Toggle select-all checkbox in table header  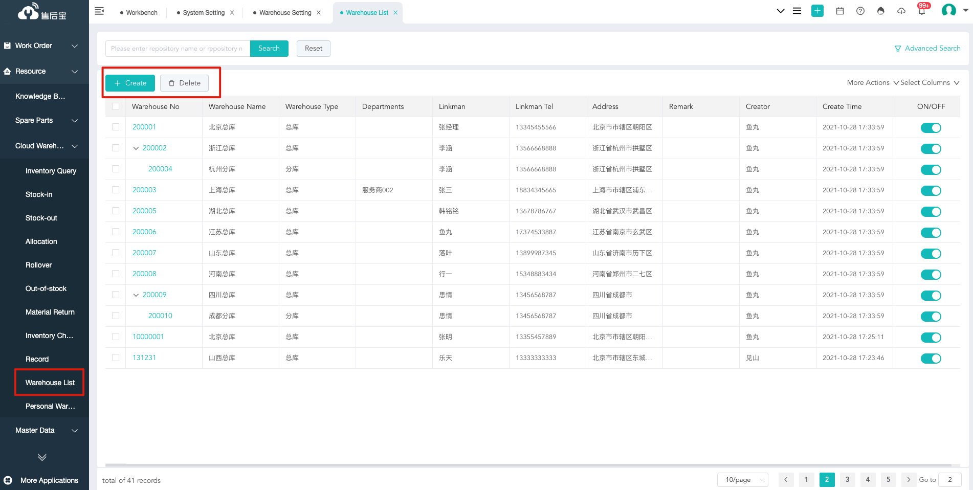(116, 106)
